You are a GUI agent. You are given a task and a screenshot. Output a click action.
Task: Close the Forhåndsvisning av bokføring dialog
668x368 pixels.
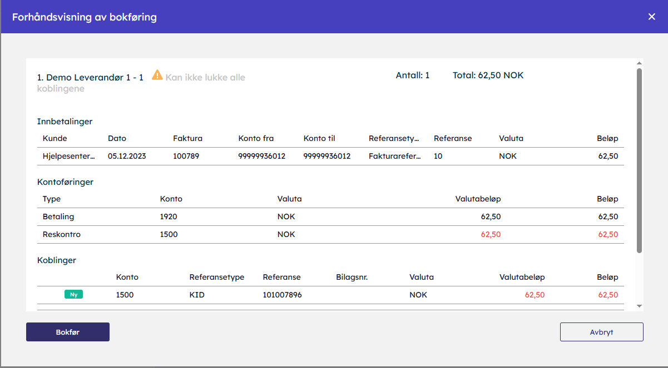point(652,17)
